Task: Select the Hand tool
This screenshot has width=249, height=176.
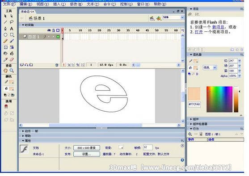Action: [5, 70]
